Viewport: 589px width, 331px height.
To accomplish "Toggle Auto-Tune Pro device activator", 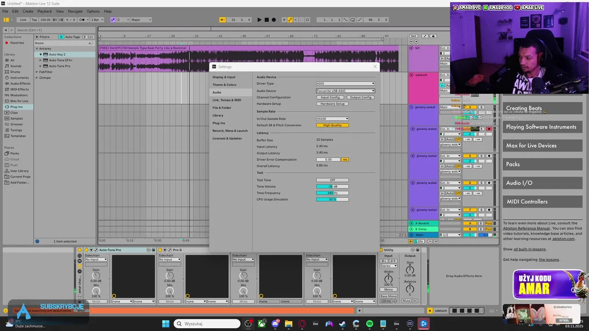I will pyautogui.click(x=87, y=250).
